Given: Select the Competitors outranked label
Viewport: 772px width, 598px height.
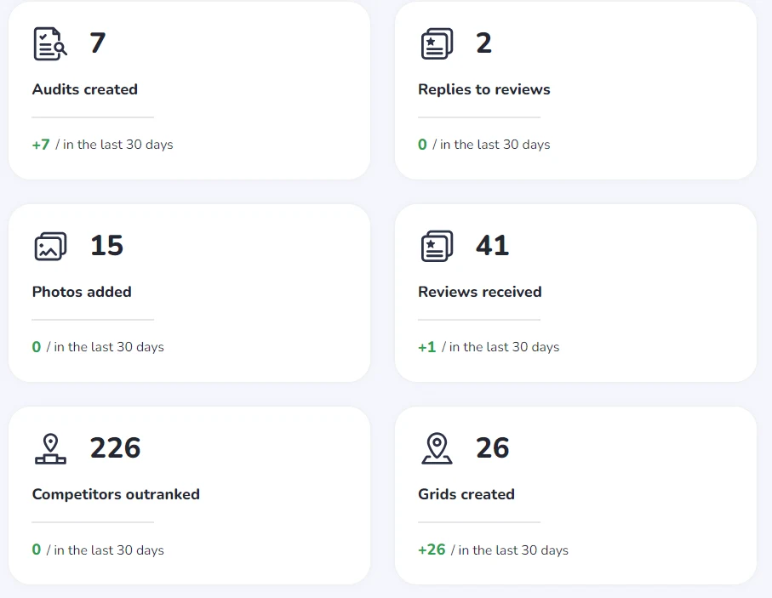Looking at the screenshot, I should pyautogui.click(x=116, y=494).
